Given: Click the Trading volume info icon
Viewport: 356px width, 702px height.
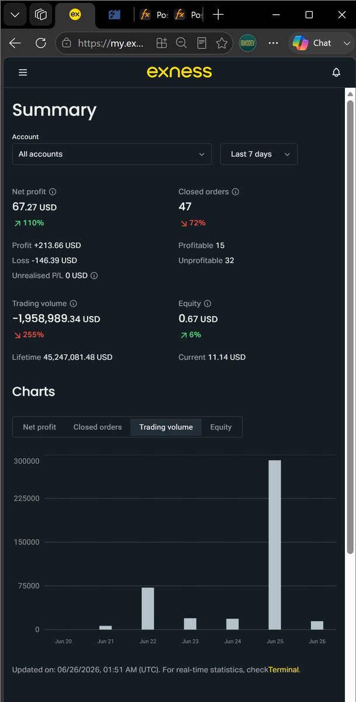Looking at the screenshot, I should pyautogui.click(x=73, y=304).
